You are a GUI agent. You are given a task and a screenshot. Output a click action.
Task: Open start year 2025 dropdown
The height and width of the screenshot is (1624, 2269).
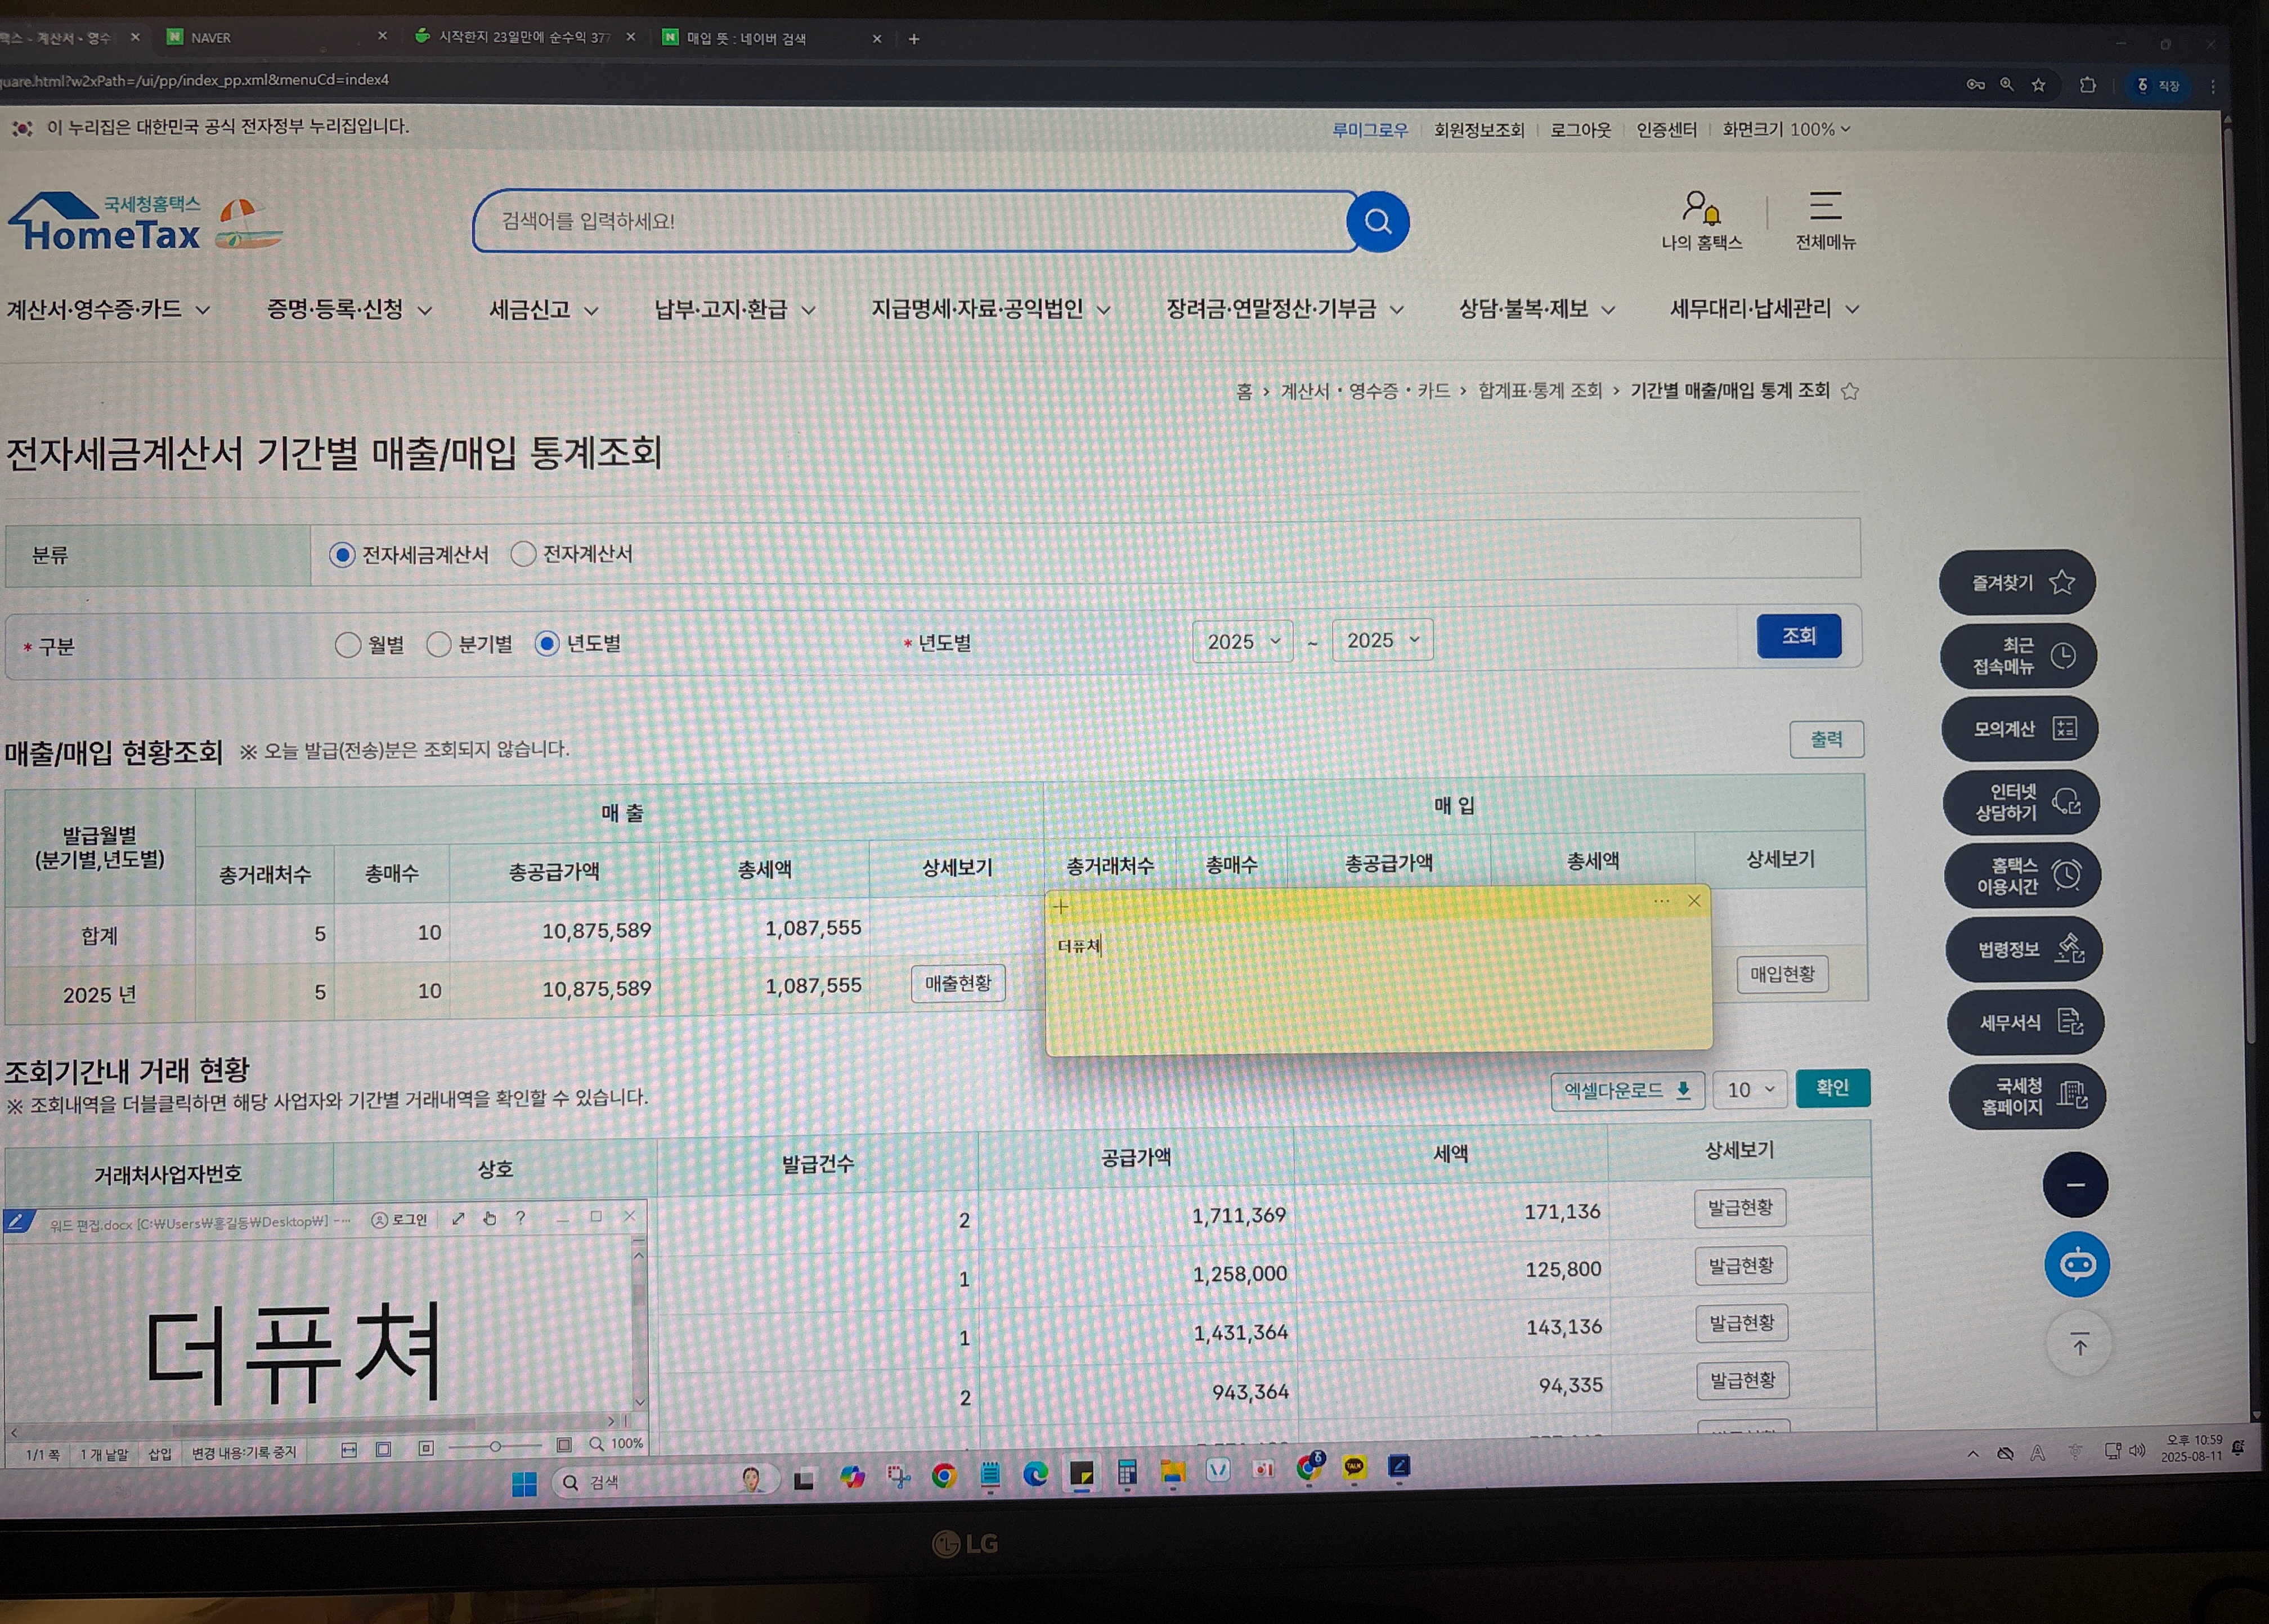1242,641
